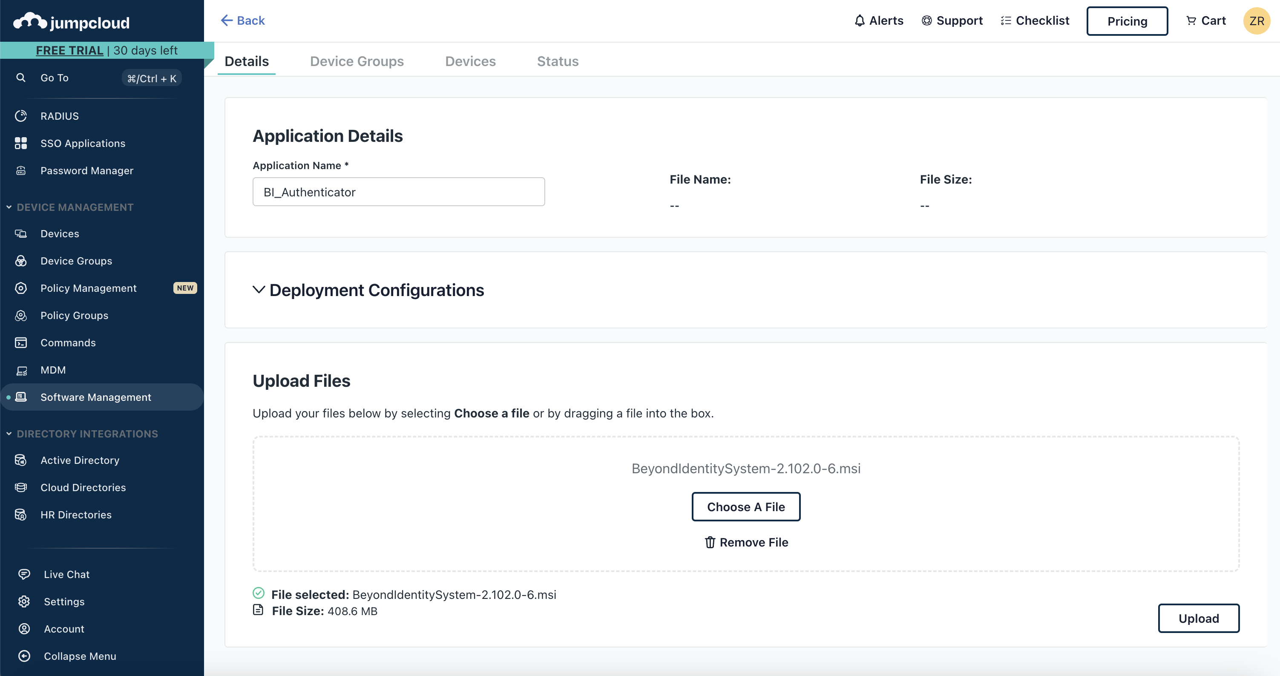Click the Alerts bell icon
This screenshot has height=676, width=1280.
(x=860, y=20)
